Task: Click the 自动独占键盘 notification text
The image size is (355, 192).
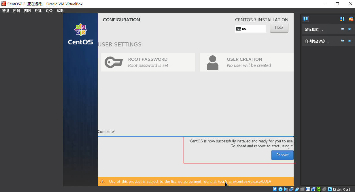Action: [317, 41]
